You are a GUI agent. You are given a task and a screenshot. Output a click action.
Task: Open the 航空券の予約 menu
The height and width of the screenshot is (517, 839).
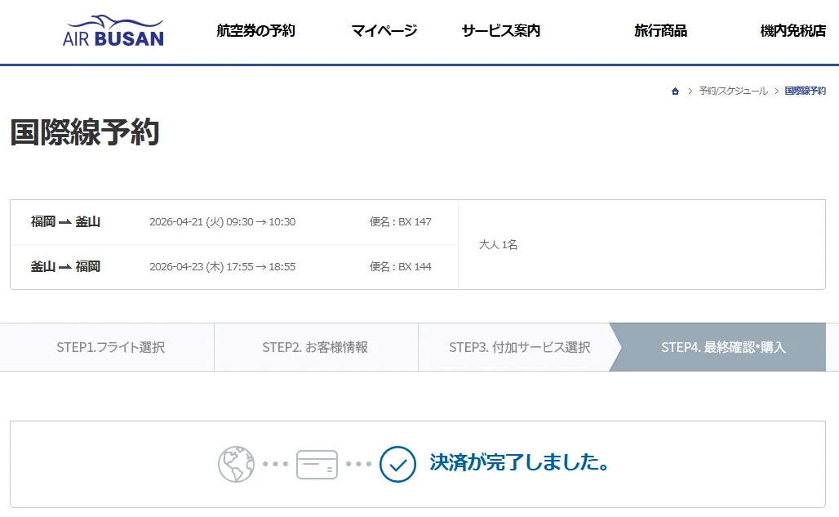255,31
